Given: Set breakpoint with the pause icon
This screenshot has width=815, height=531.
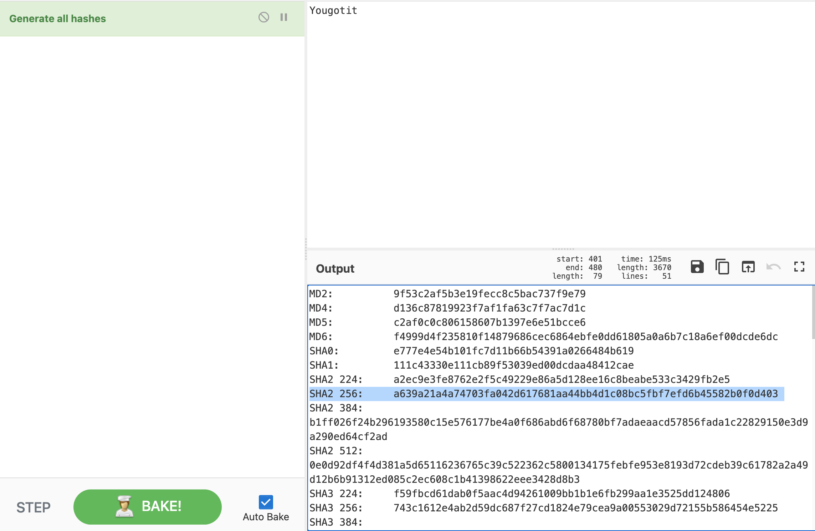Looking at the screenshot, I should click(x=284, y=17).
